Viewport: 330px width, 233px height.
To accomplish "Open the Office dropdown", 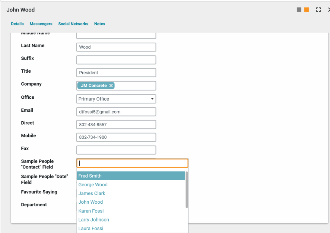I will point(116,99).
